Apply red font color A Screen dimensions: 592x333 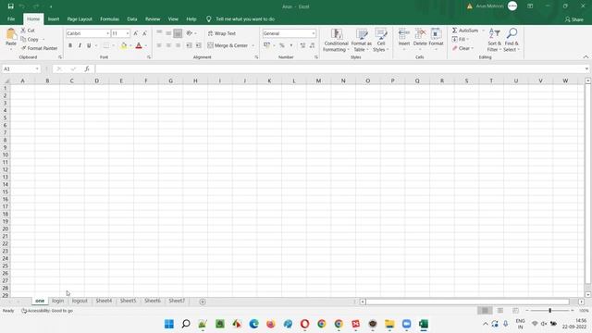tap(139, 45)
